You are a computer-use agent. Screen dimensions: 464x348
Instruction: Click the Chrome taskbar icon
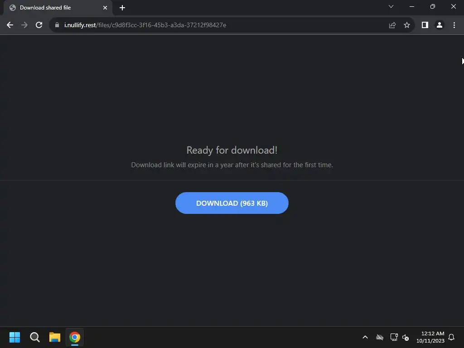click(75, 337)
